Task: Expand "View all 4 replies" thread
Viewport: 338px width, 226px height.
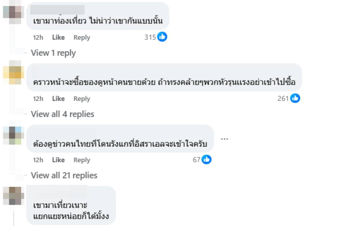Action: 63,114
